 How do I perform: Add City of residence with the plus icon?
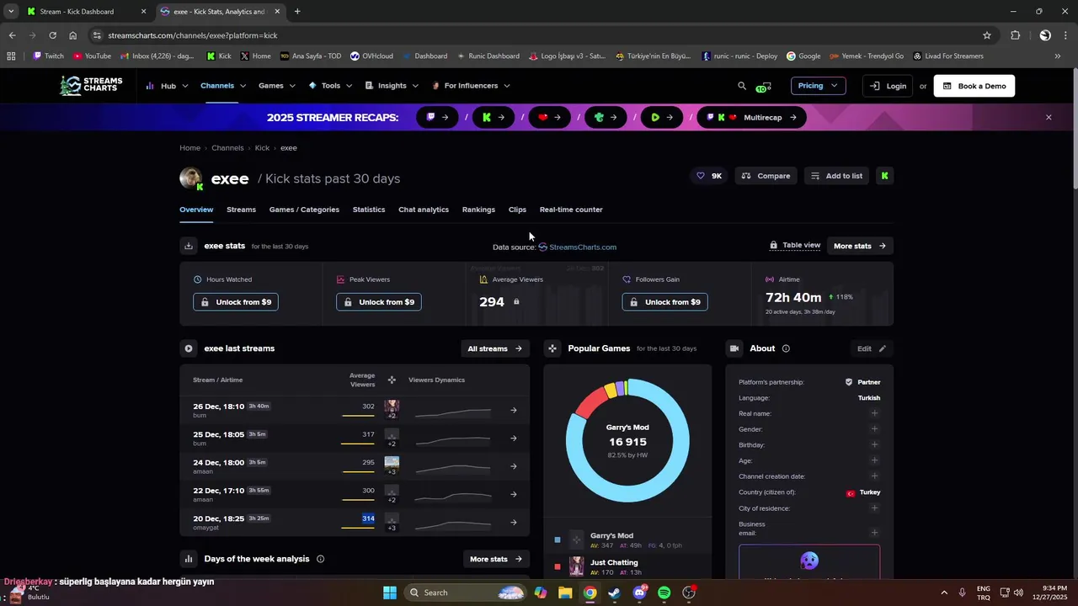(874, 508)
